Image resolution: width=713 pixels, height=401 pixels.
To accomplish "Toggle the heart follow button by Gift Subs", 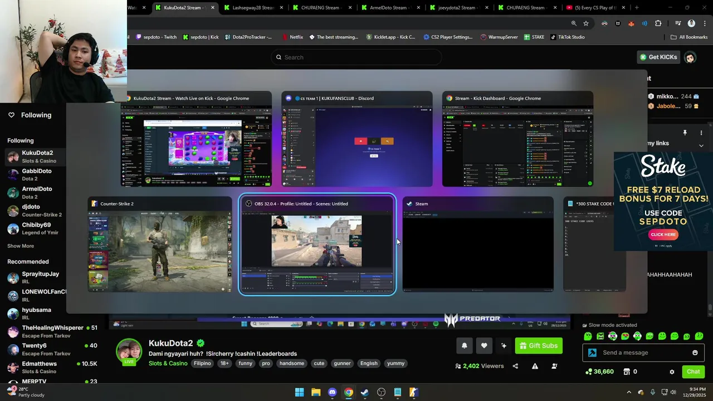I will [x=484, y=346].
